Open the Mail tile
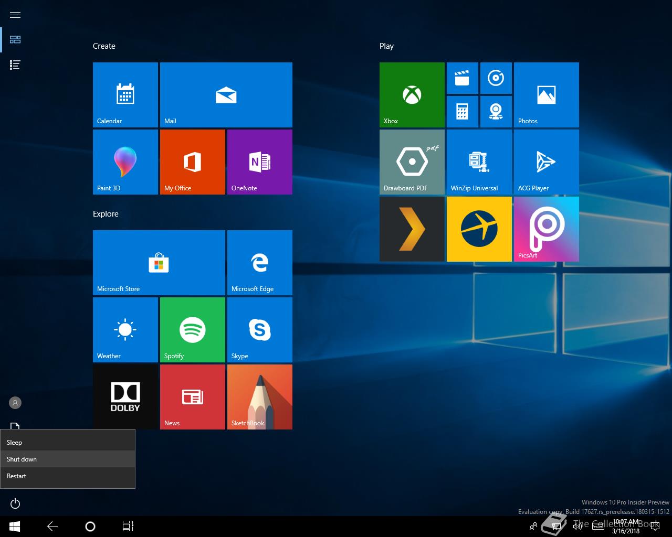The image size is (672, 537). (x=226, y=95)
